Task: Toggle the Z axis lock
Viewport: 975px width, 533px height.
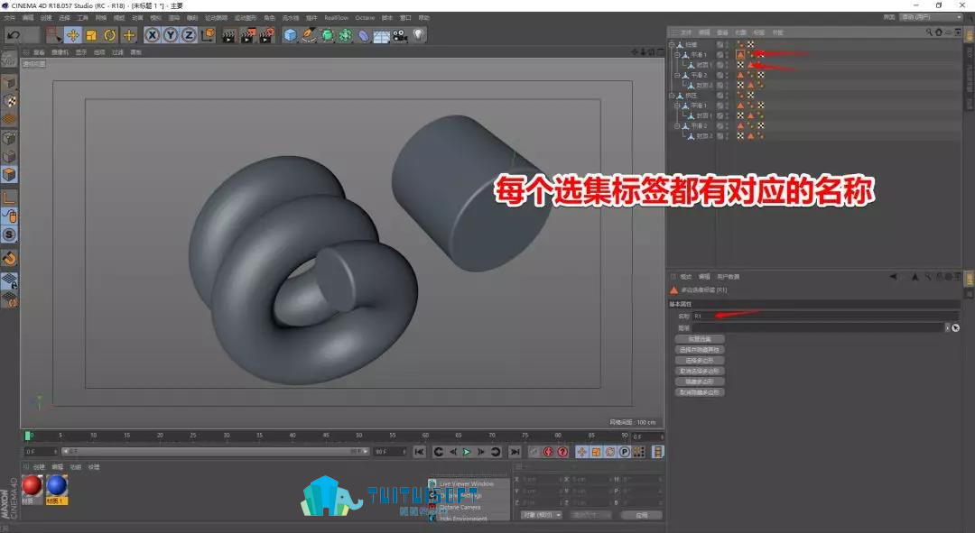Action: (189, 35)
